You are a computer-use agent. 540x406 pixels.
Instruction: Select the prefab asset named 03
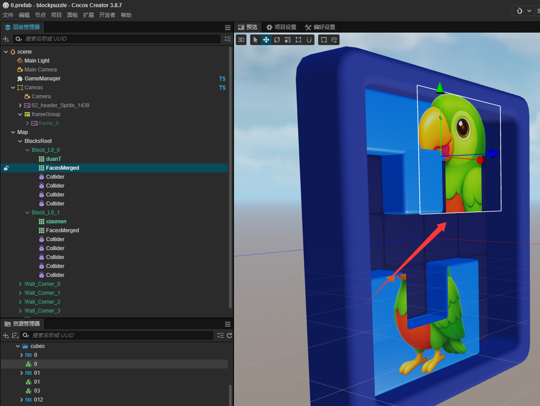37,391
